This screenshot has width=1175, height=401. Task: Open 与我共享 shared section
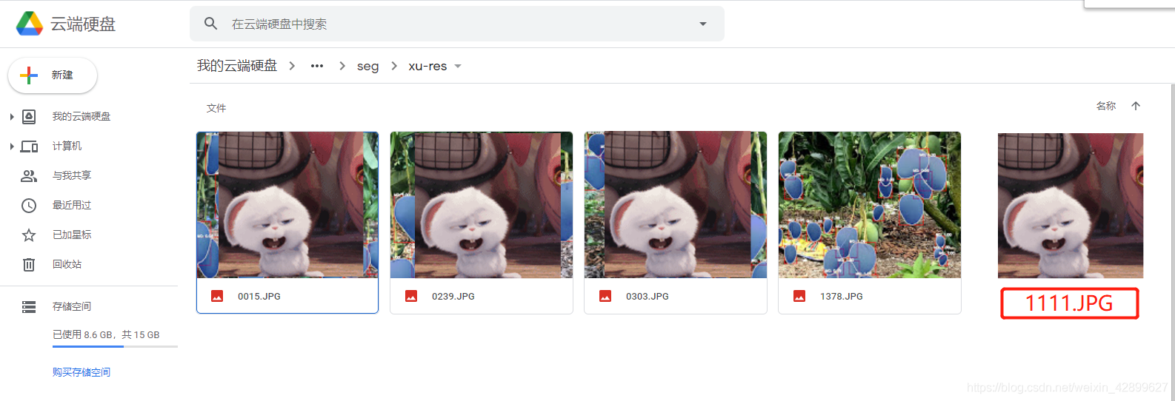(x=72, y=176)
